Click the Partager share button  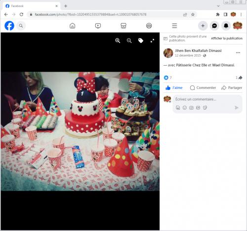pyautogui.click(x=232, y=88)
